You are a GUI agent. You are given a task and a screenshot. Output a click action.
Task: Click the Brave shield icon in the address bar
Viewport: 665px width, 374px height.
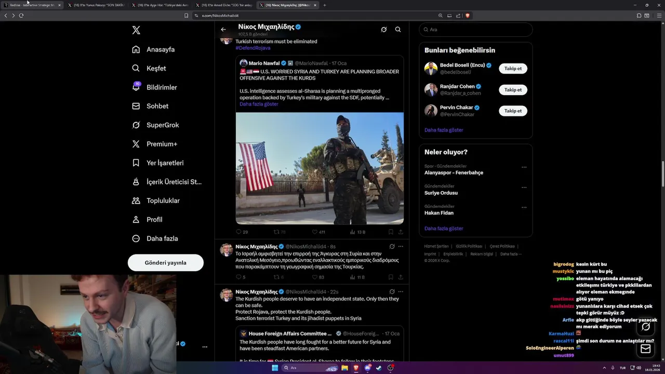[468, 16]
